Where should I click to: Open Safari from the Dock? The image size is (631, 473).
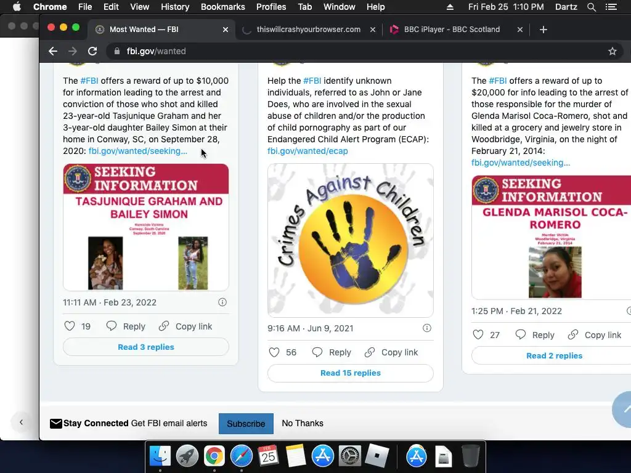click(x=242, y=456)
